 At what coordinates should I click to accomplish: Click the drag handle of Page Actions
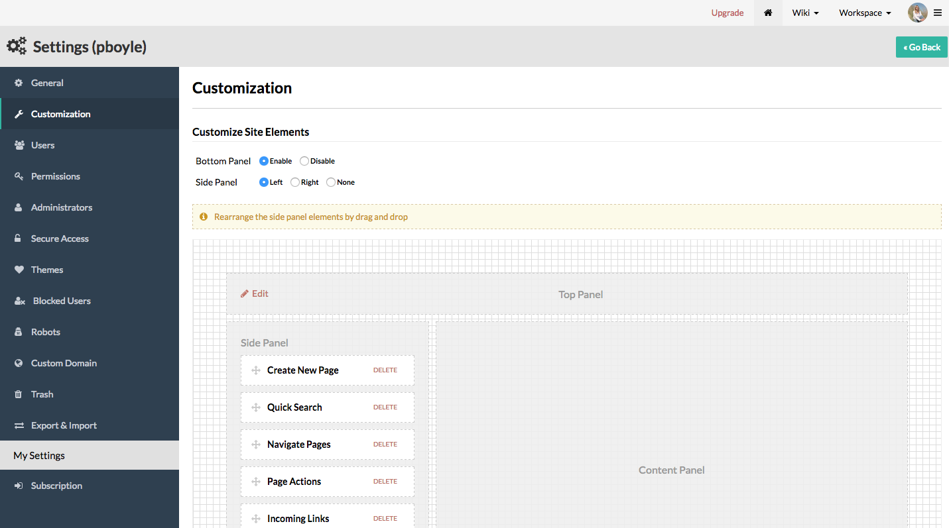(x=255, y=482)
